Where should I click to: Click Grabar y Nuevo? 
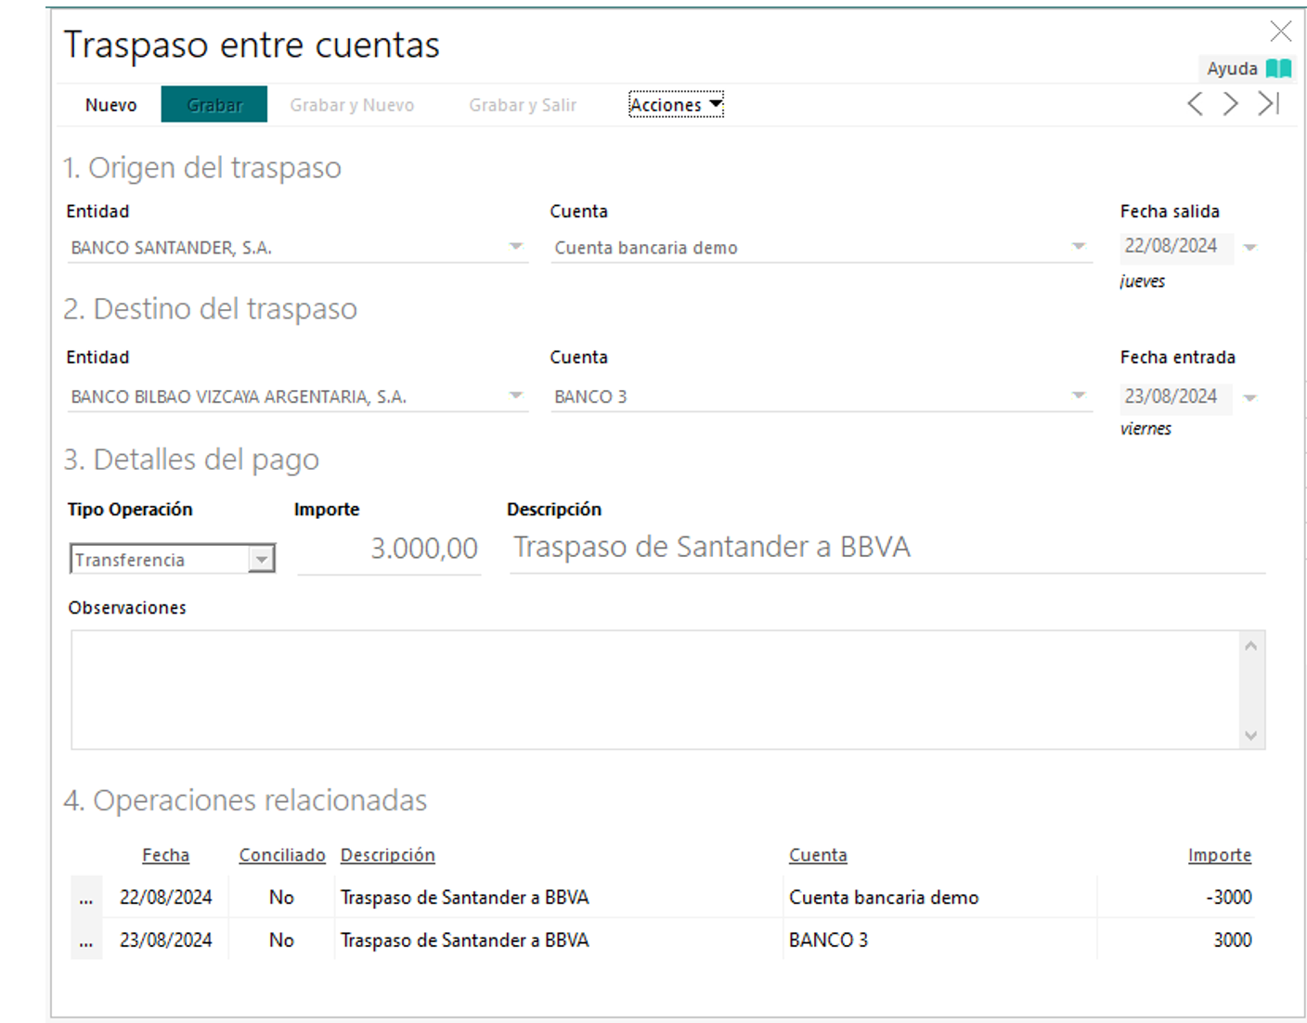pyautogui.click(x=352, y=105)
